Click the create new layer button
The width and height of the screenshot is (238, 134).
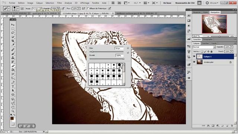point(227,126)
